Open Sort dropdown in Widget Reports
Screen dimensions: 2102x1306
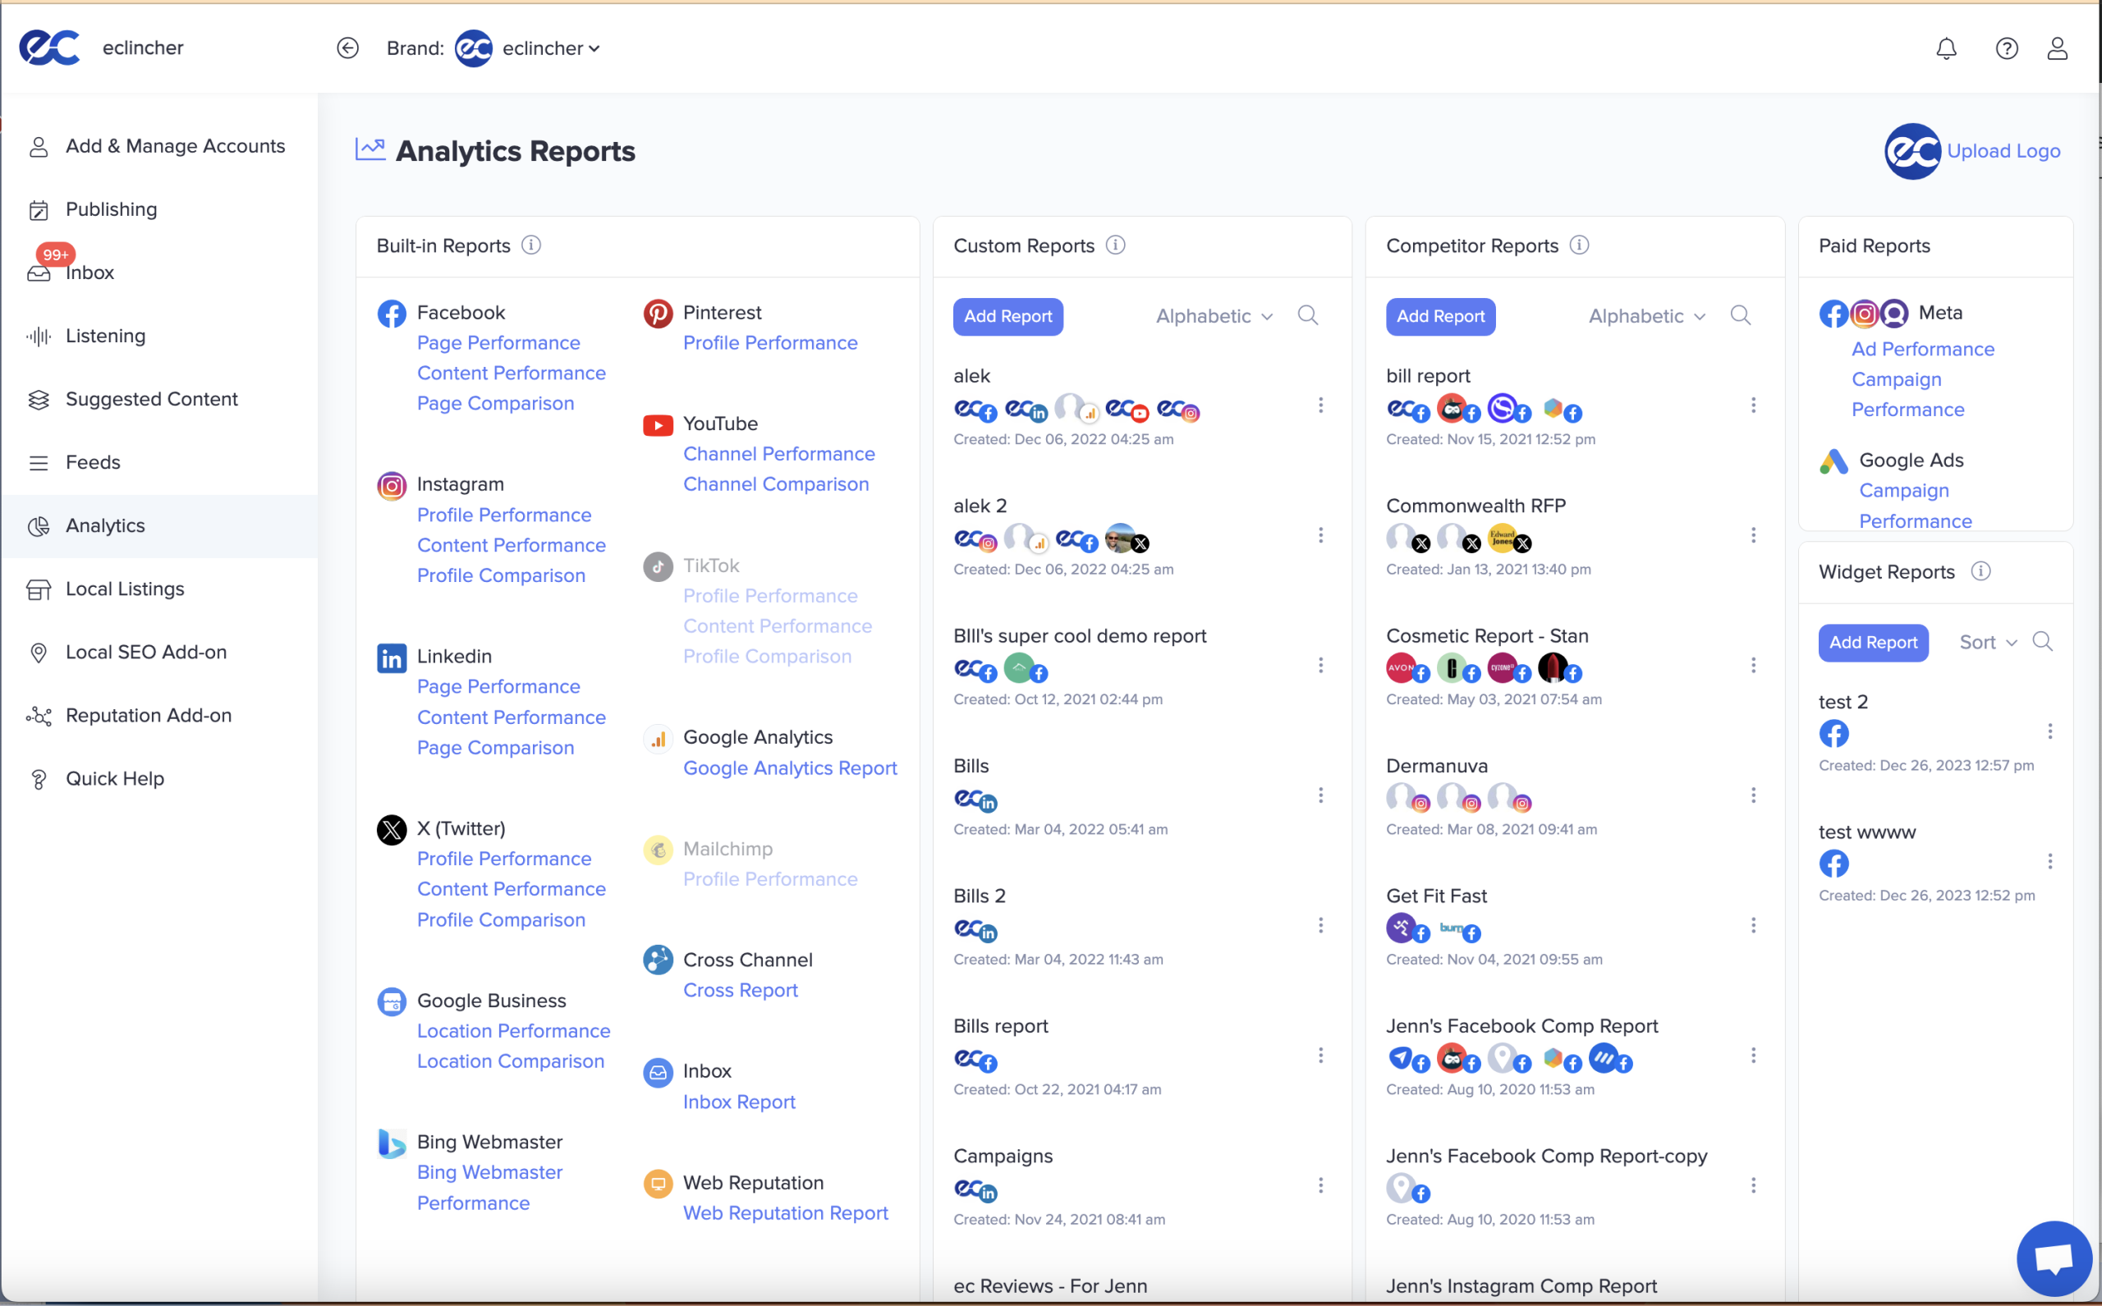[x=1987, y=643]
